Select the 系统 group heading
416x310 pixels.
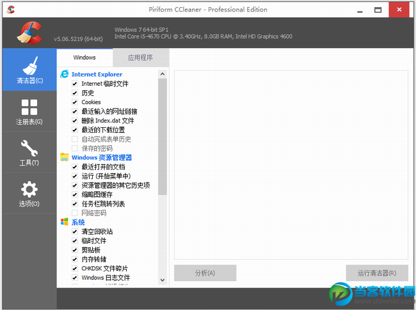click(78, 222)
